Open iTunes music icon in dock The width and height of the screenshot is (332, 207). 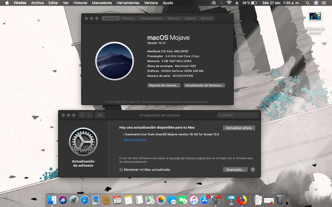click(194, 200)
